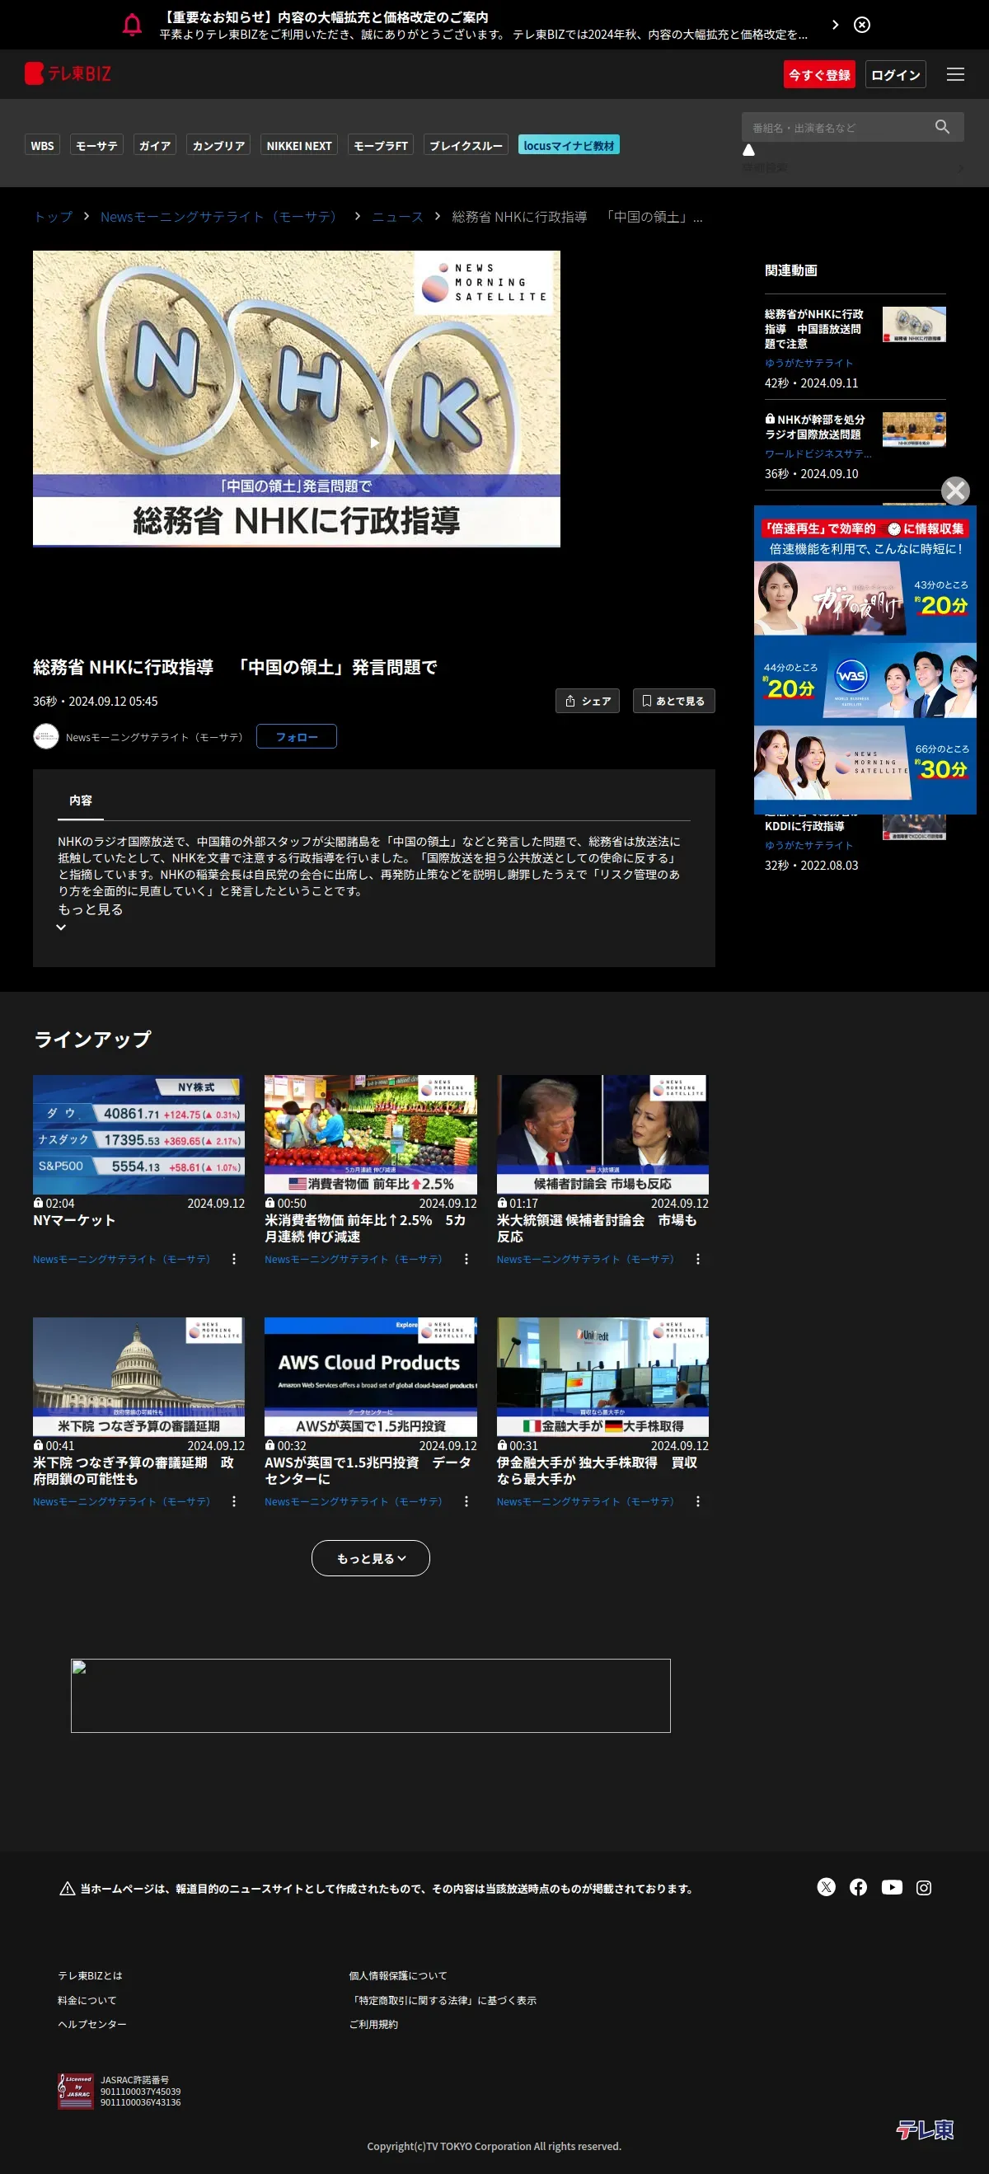Viewport: 989px width, 2174px height.
Task: Close the 倍速再生 promo popup
Action: (954, 491)
